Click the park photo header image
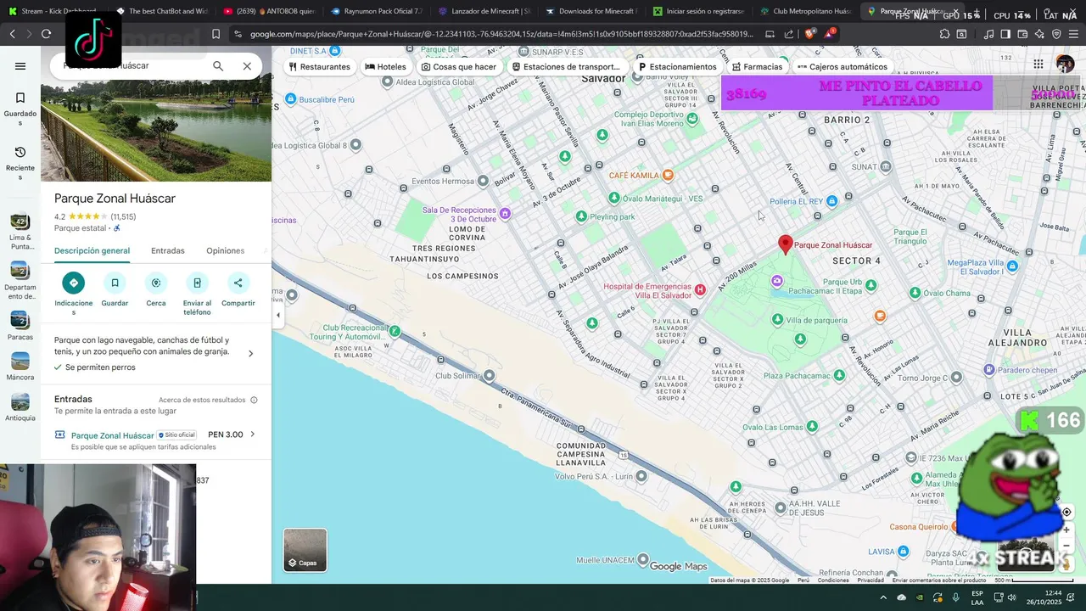The image size is (1086, 611). click(x=156, y=131)
